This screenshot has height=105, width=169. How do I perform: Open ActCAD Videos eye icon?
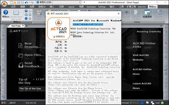[x=126, y=15]
